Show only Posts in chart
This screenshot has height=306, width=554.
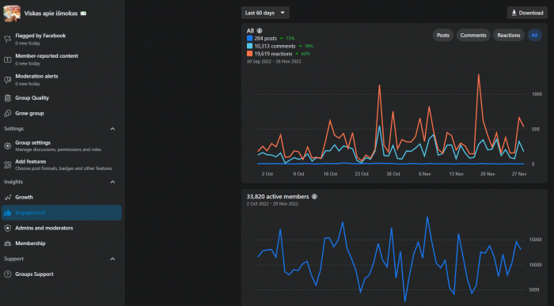[442, 35]
